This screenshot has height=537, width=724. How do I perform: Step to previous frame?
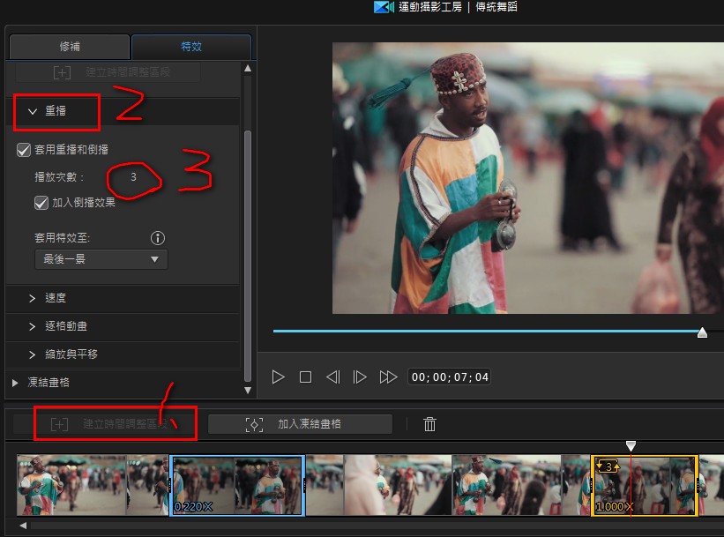pos(333,377)
